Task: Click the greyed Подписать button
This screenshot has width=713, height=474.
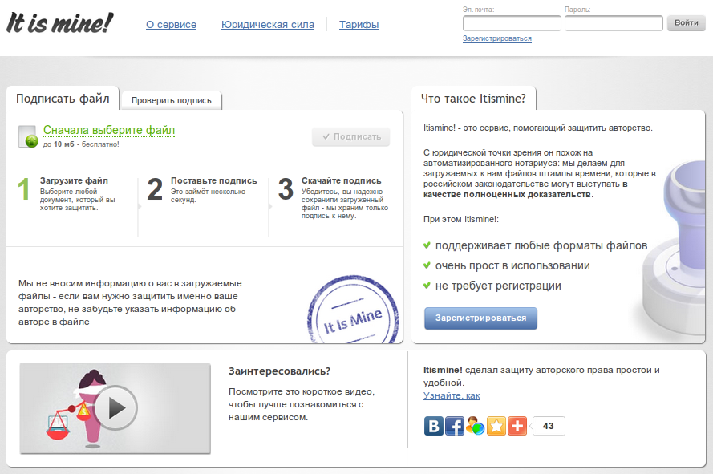Action: point(351,136)
